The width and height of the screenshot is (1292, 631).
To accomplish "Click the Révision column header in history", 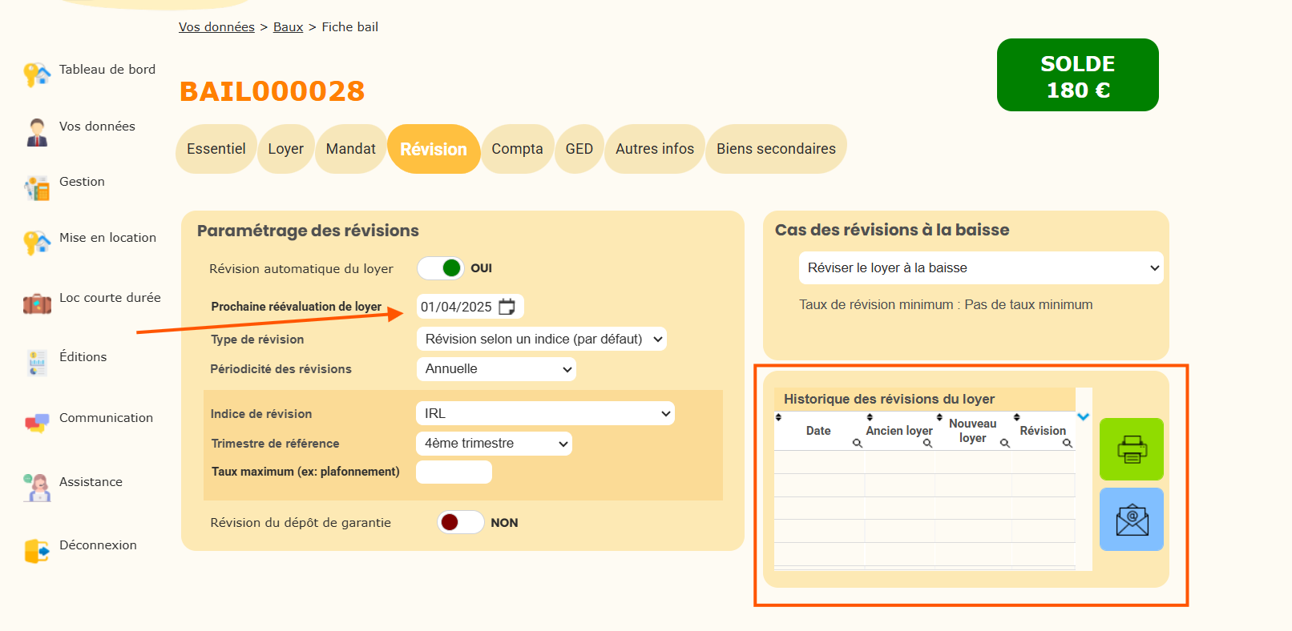I will click(1043, 431).
